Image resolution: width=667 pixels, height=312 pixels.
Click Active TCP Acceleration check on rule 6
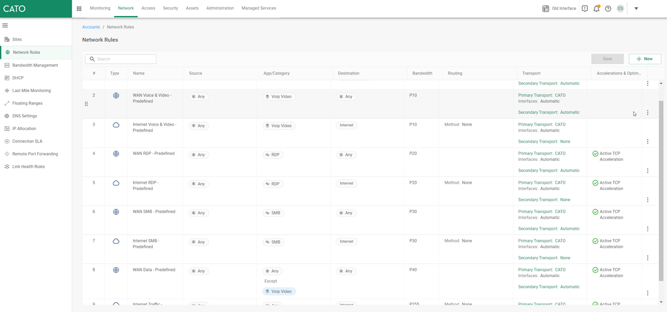595,212
